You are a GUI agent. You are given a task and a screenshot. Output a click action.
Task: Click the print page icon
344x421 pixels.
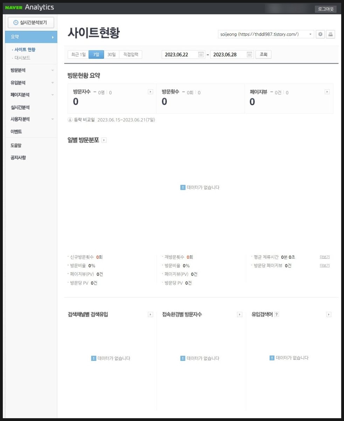[x=330, y=34]
